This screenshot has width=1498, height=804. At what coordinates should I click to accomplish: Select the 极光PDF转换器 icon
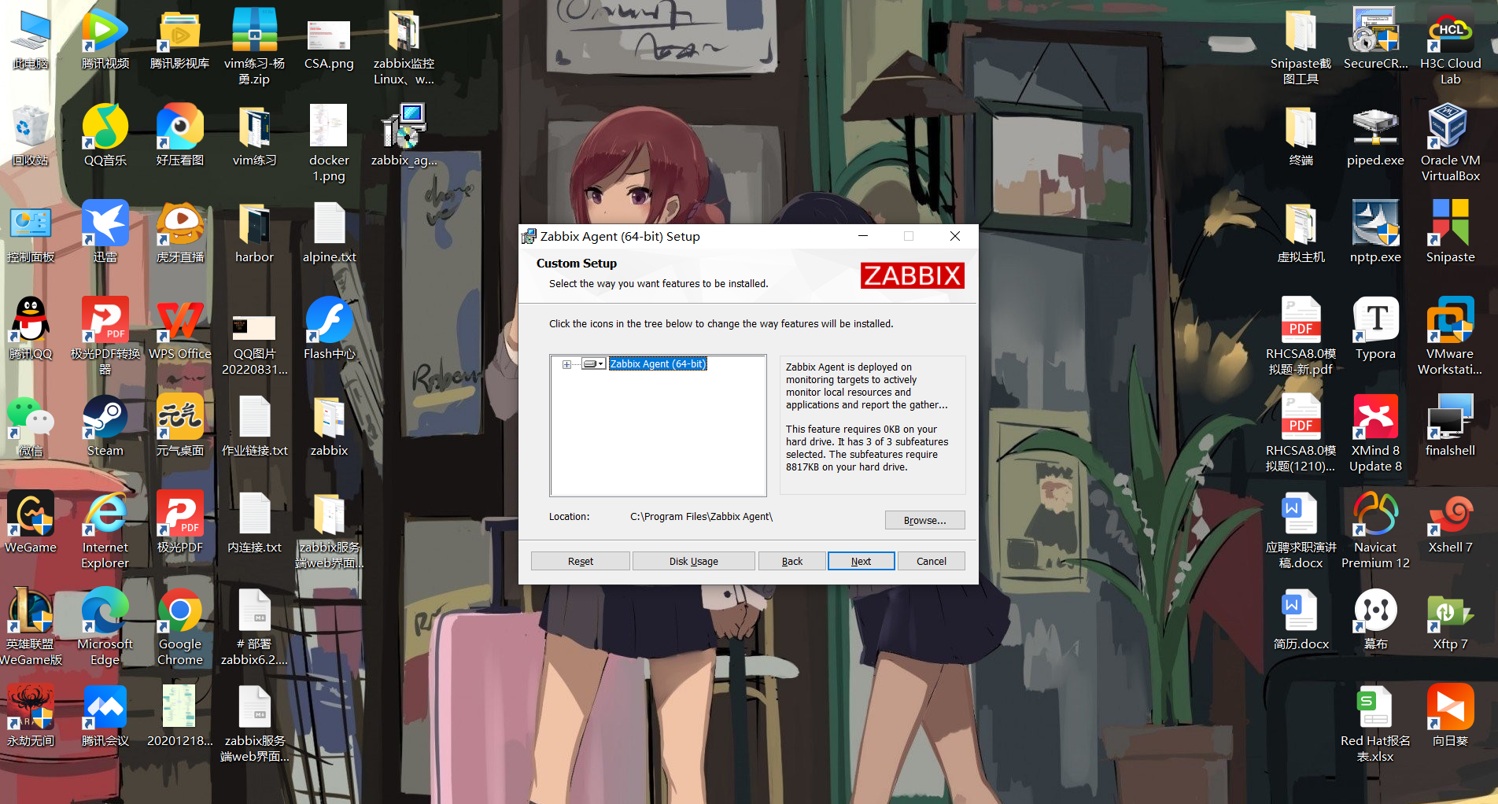(x=105, y=337)
